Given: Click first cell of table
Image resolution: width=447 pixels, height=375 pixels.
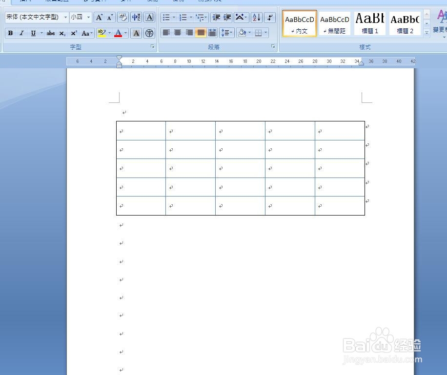Looking at the screenshot, I should (141, 131).
